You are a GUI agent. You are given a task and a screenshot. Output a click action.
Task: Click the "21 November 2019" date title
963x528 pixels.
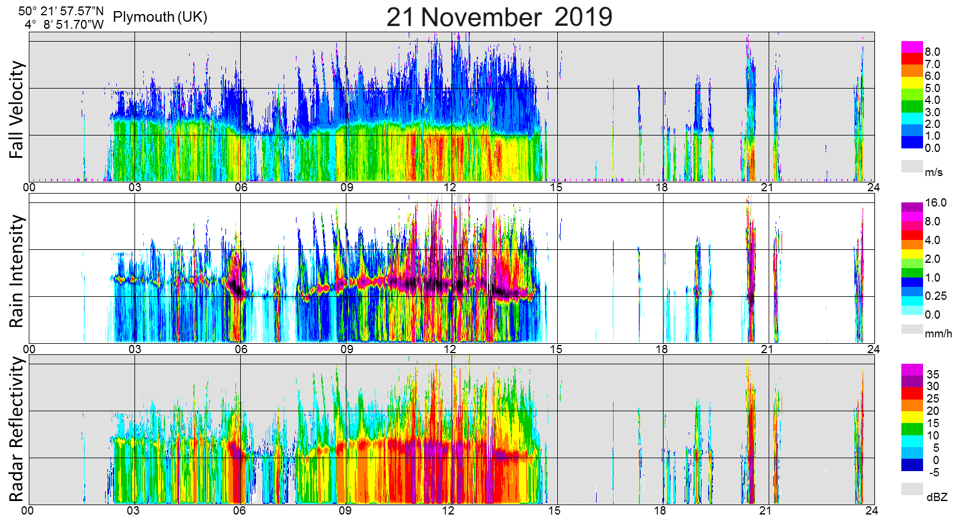[x=499, y=17]
